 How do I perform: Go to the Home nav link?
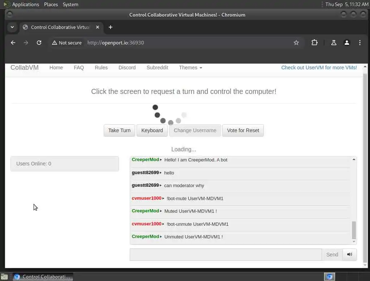tap(56, 68)
